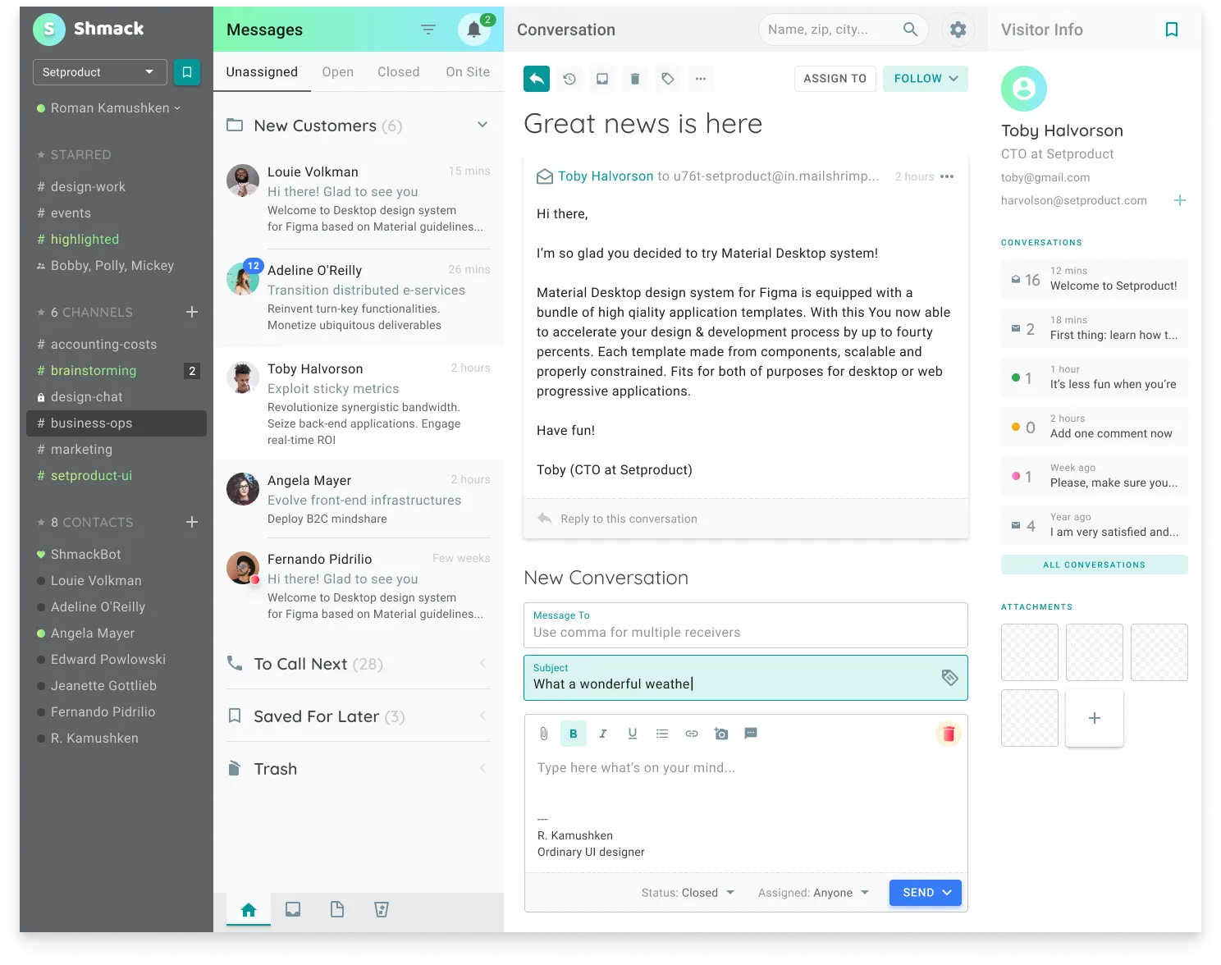Viewport: 1221px width, 965px height.
Task: Insert a bulleted list in the composer
Action: (x=662, y=733)
